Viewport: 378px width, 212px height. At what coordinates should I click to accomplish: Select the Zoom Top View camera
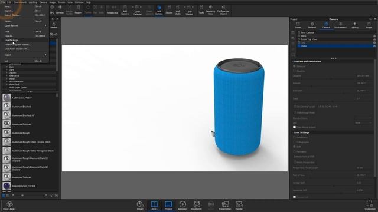[336, 39]
